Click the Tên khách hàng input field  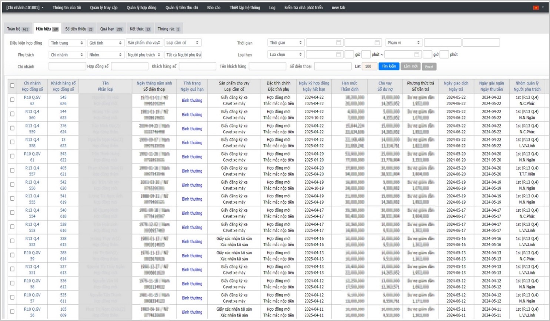click(267, 67)
